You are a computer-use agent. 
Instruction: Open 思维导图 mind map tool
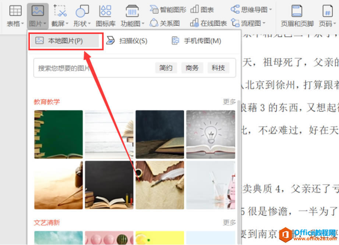249,10
